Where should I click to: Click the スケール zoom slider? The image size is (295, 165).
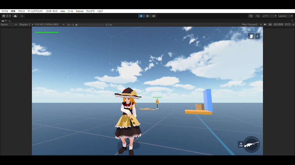click(x=90, y=25)
